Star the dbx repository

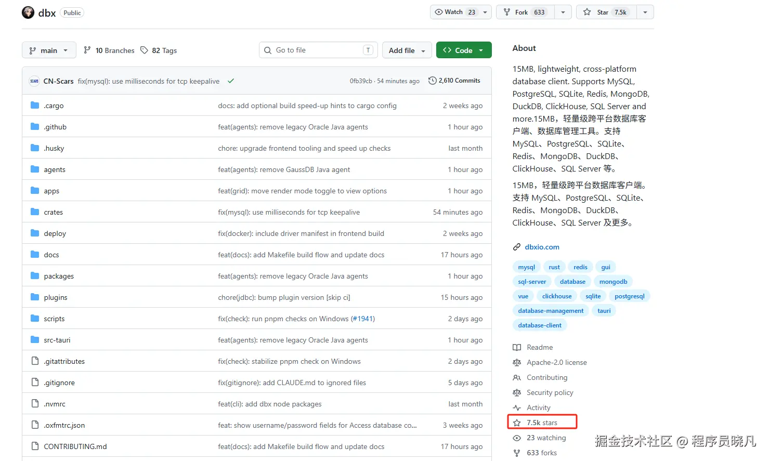tap(606, 12)
